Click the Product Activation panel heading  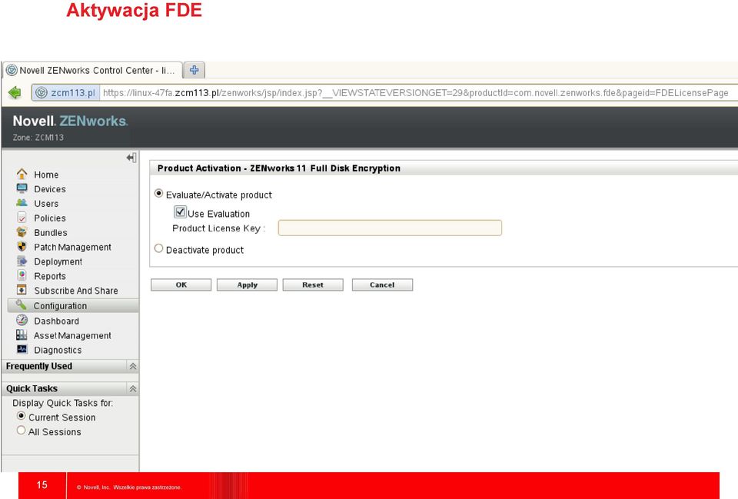point(278,168)
